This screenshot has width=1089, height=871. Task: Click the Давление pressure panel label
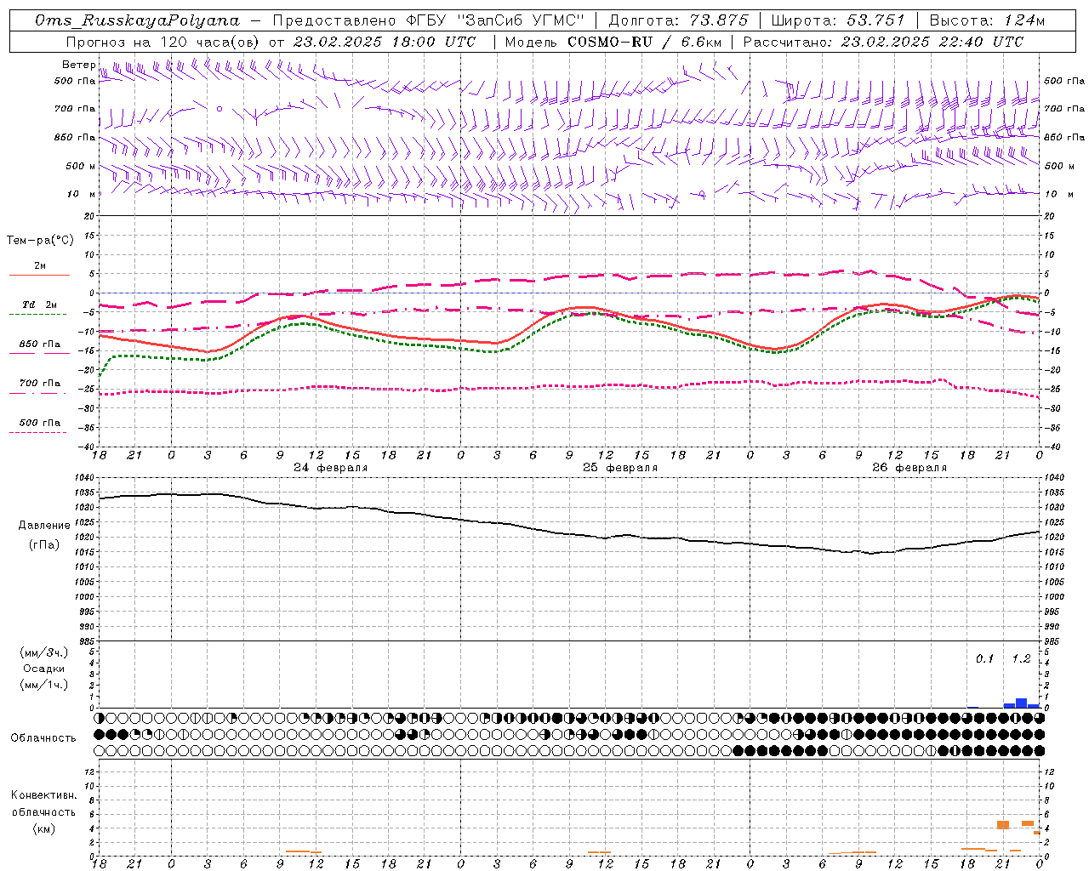point(44,526)
